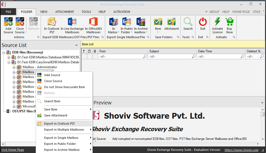The image size is (266, 153).
Task: Choose Export in Outlook PST menu entry
Action: [x=59, y=124]
